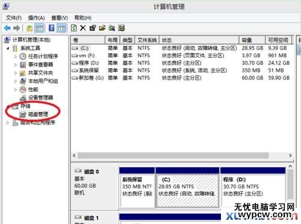Viewport: 301px width, 224px height.
Task: Click the Properties toolbar icon
Action: tap(93, 28)
